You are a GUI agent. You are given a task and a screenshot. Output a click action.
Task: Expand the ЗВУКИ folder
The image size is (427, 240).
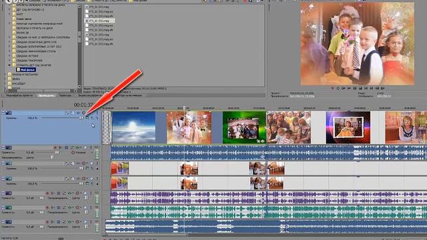(5, 79)
